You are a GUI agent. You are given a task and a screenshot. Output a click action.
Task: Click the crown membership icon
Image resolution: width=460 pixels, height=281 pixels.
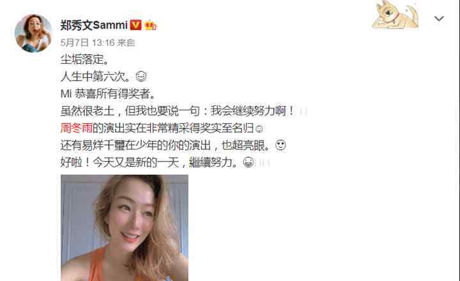tap(150, 26)
